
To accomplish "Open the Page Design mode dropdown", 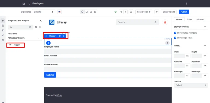I will [x=144, y=12].
